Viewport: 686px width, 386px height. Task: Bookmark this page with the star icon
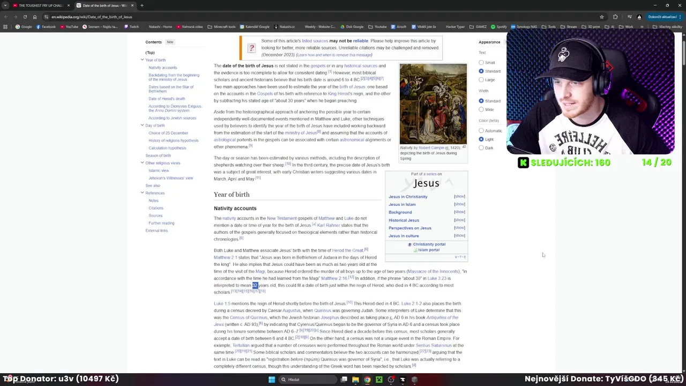click(602, 17)
